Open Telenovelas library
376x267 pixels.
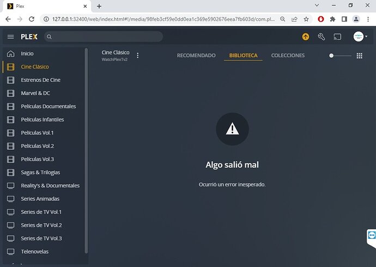[35, 251]
